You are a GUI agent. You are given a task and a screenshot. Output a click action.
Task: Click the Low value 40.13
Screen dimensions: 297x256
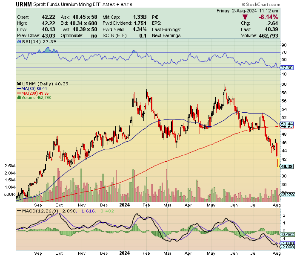coord(49,29)
